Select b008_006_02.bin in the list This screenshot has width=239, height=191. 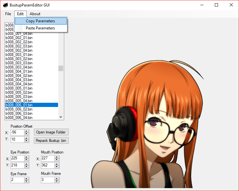(32, 109)
